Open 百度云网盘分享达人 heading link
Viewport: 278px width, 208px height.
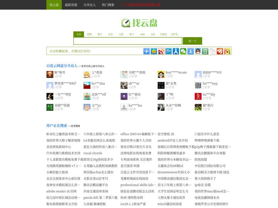pos(62,66)
